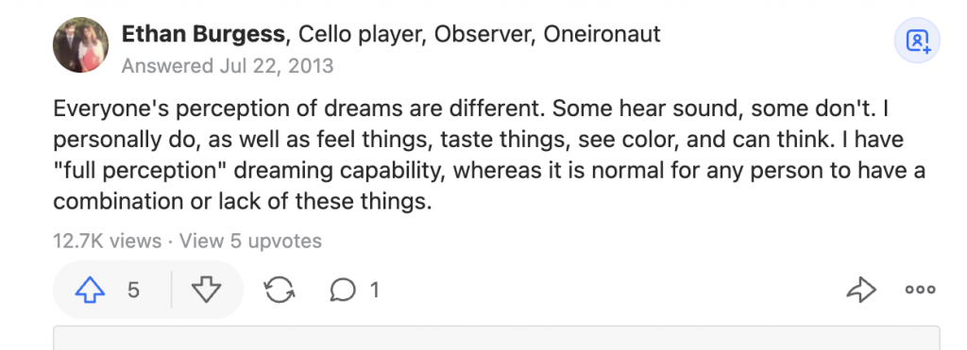Visit the Ethan Burgess profile name link

point(204,35)
